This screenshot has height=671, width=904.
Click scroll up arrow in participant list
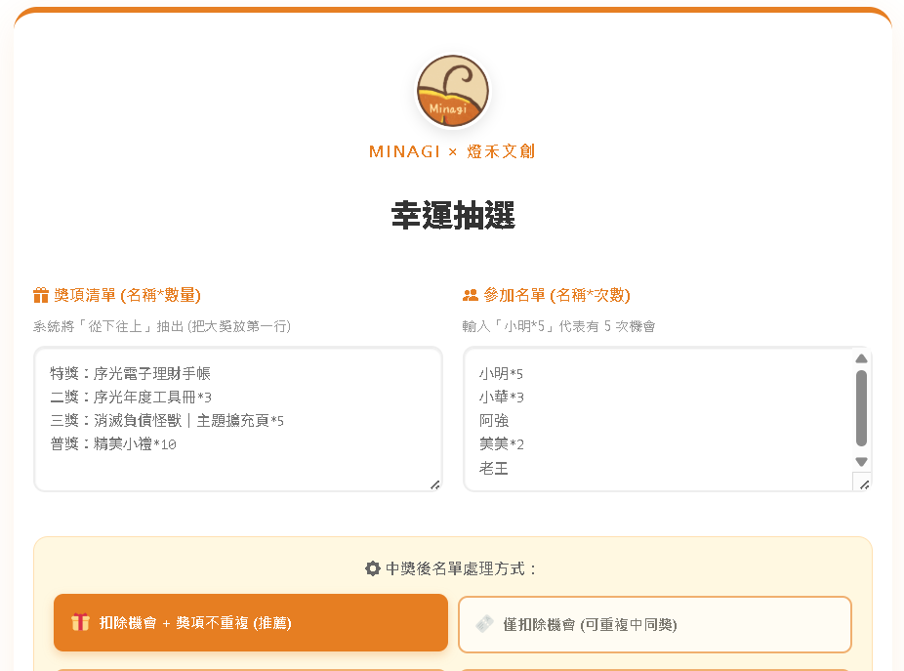pyautogui.click(x=861, y=358)
